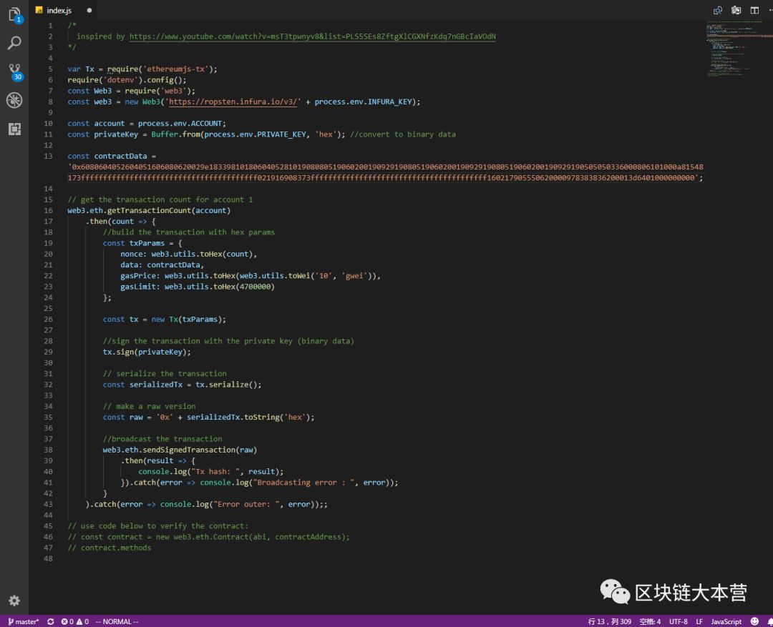
Task: Click "Broadcasting error : " string on line 41
Action: 304,483
